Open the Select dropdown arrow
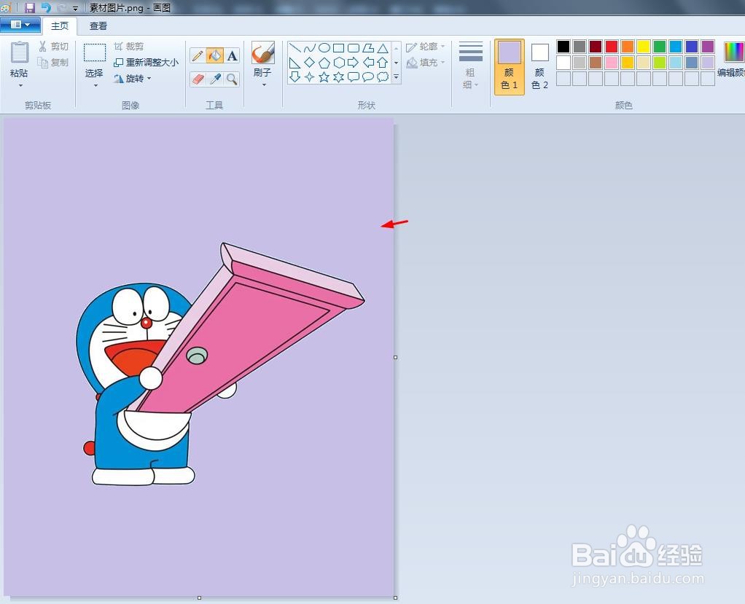This screenshot has height=604, width=745. [x=95, y=85]
